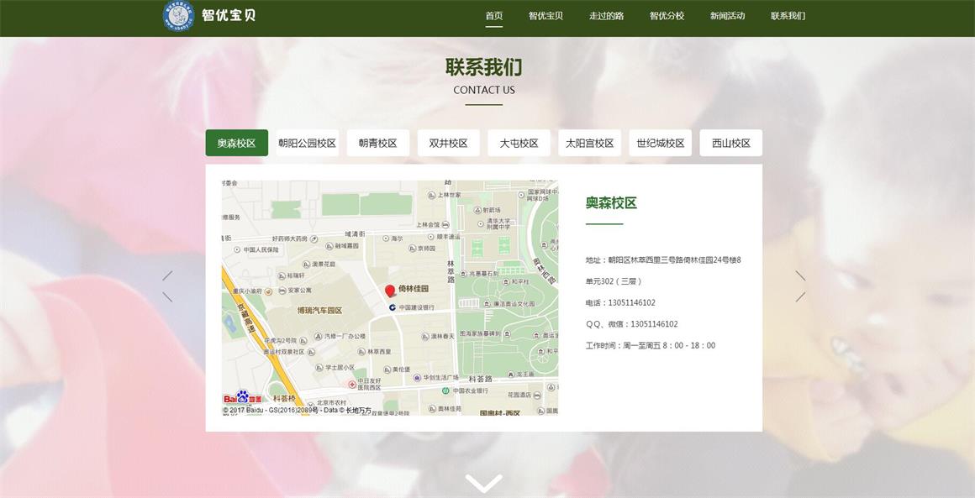Switch to the 朝阳公园校区 tab
Image resolution: width=975 pixels, height=498 pixels.
click(x=308, y=143)
